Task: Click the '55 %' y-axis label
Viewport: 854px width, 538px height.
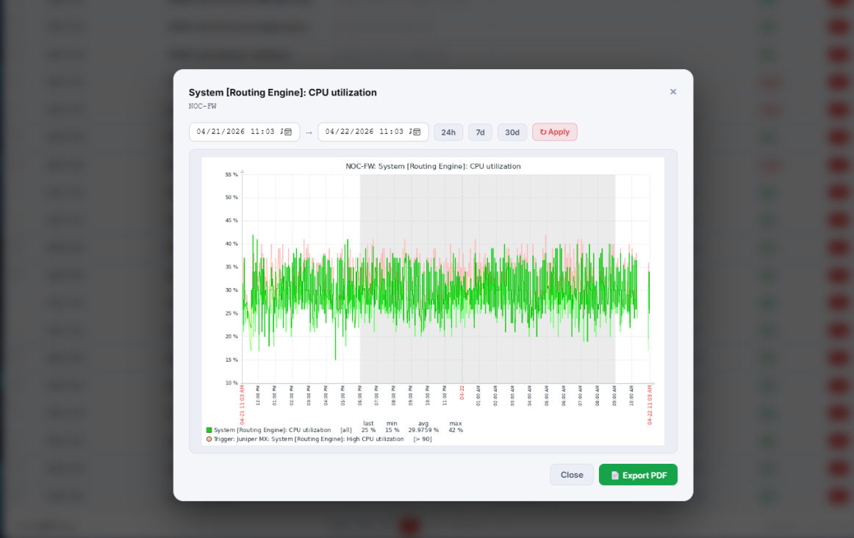Action: pos(232,175)
